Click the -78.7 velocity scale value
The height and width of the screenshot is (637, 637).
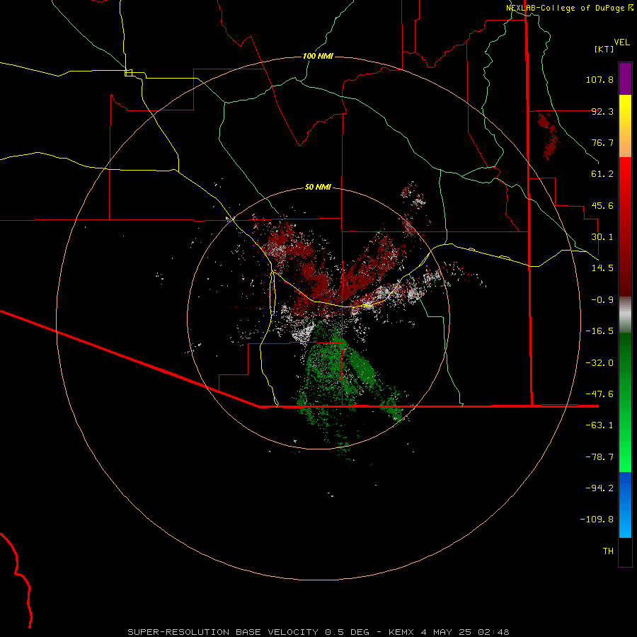coord(599,457)
